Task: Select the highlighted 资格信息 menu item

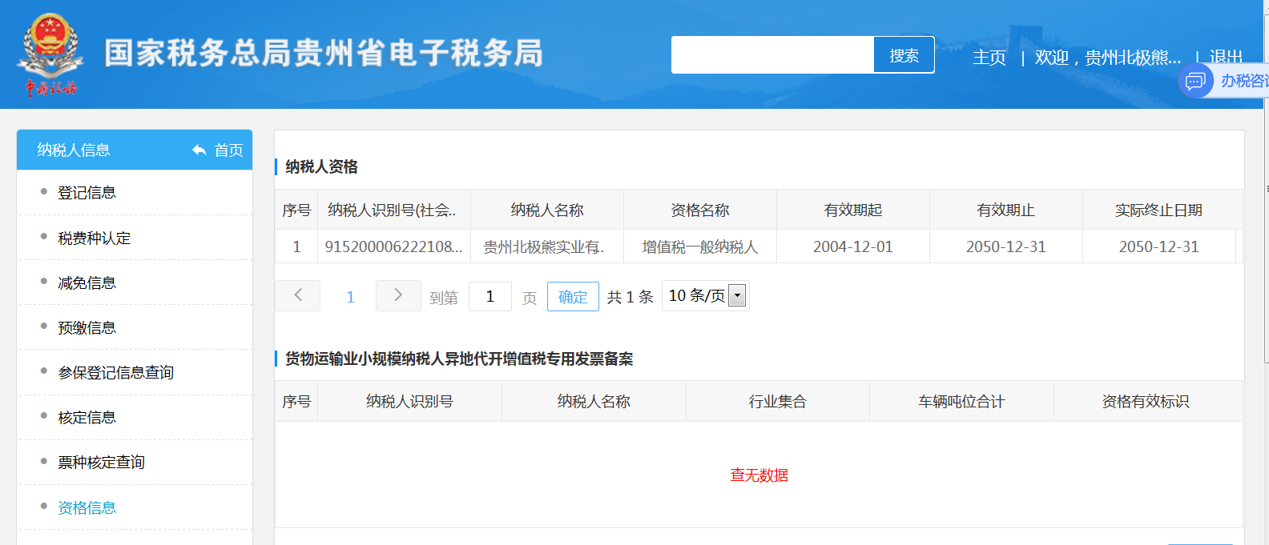Action: [x=87, y=508]
